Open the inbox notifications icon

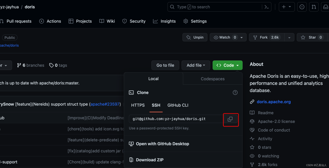click(x=325, y=7)
